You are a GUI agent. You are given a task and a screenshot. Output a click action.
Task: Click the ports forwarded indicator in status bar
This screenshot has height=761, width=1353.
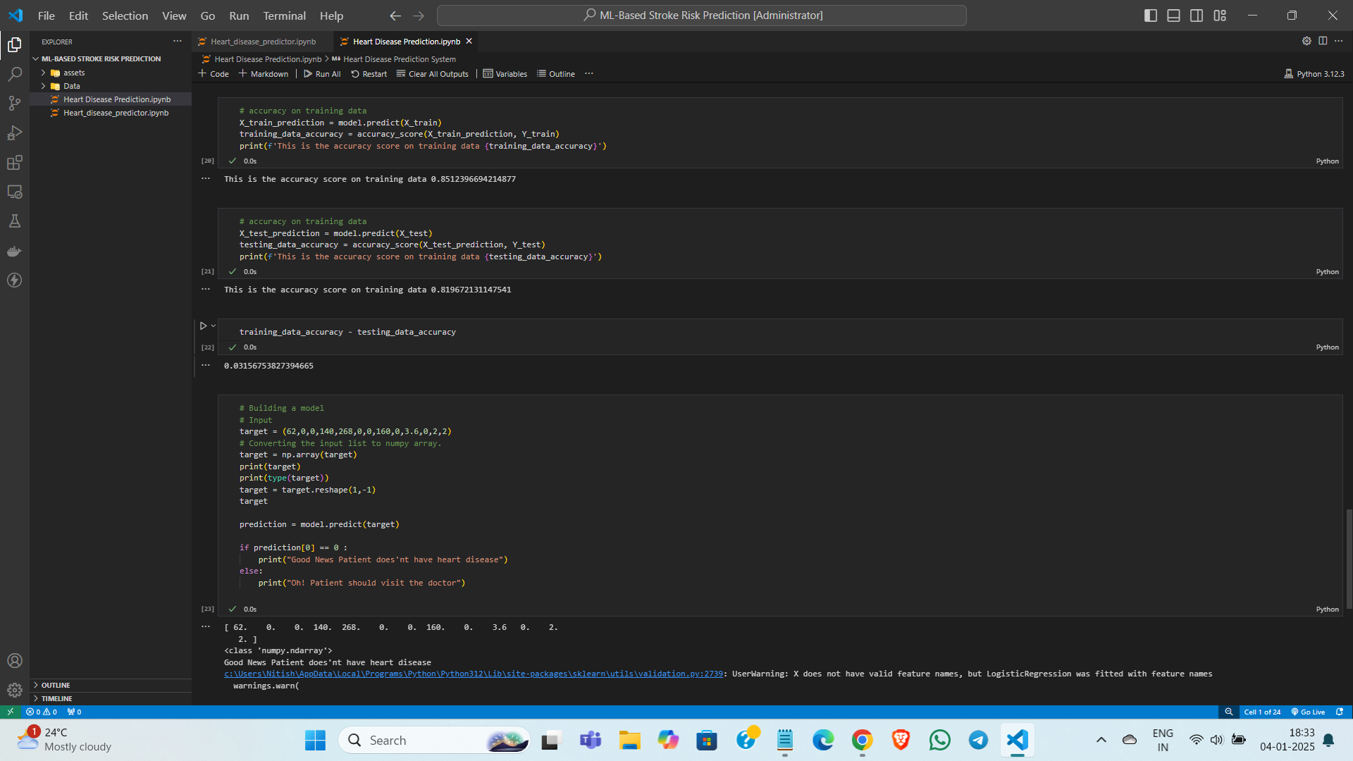click(x=74, y=712)
